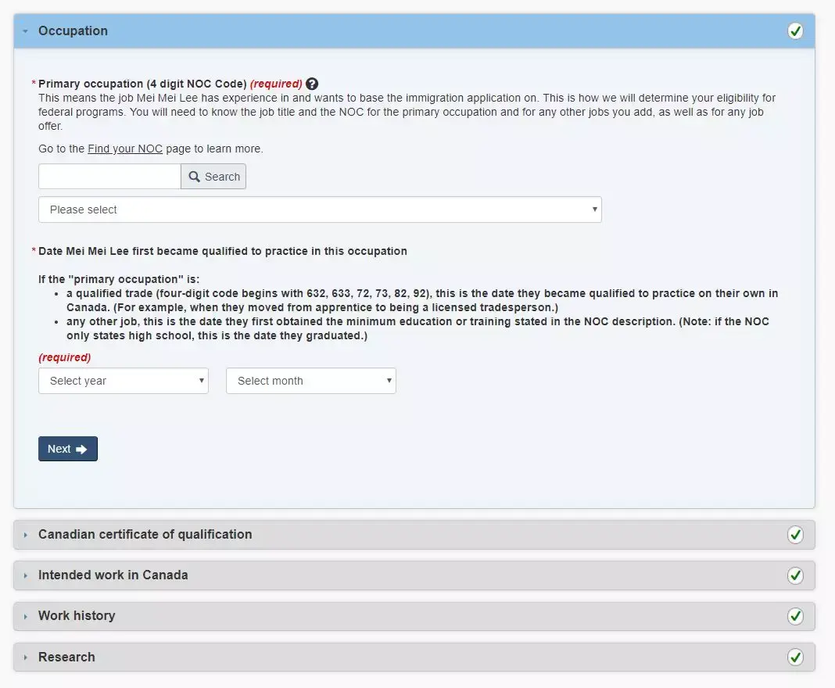This screenshot has height=688, width=835.
Task: Click the Work history header title
Action: pos(77,616)
